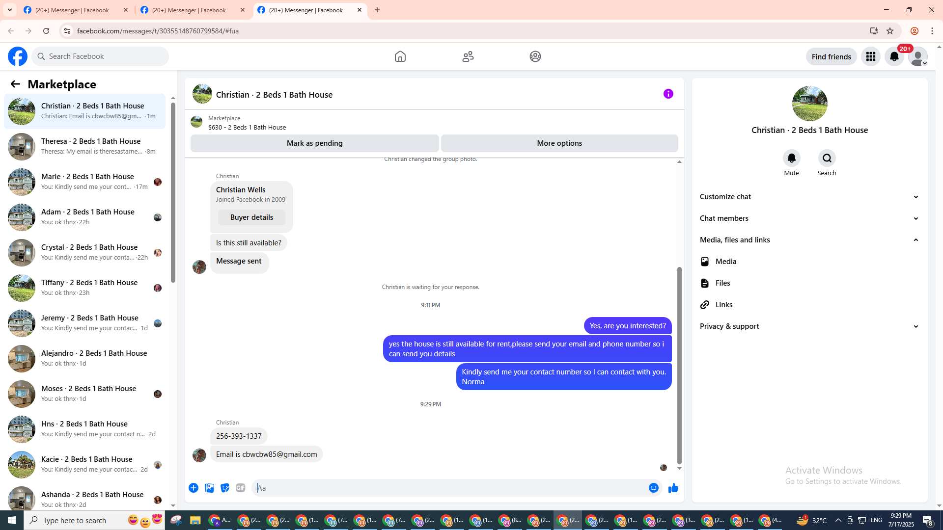The image size is (943, 530).
Task: Click Find friends button
Action: point(831,56)
